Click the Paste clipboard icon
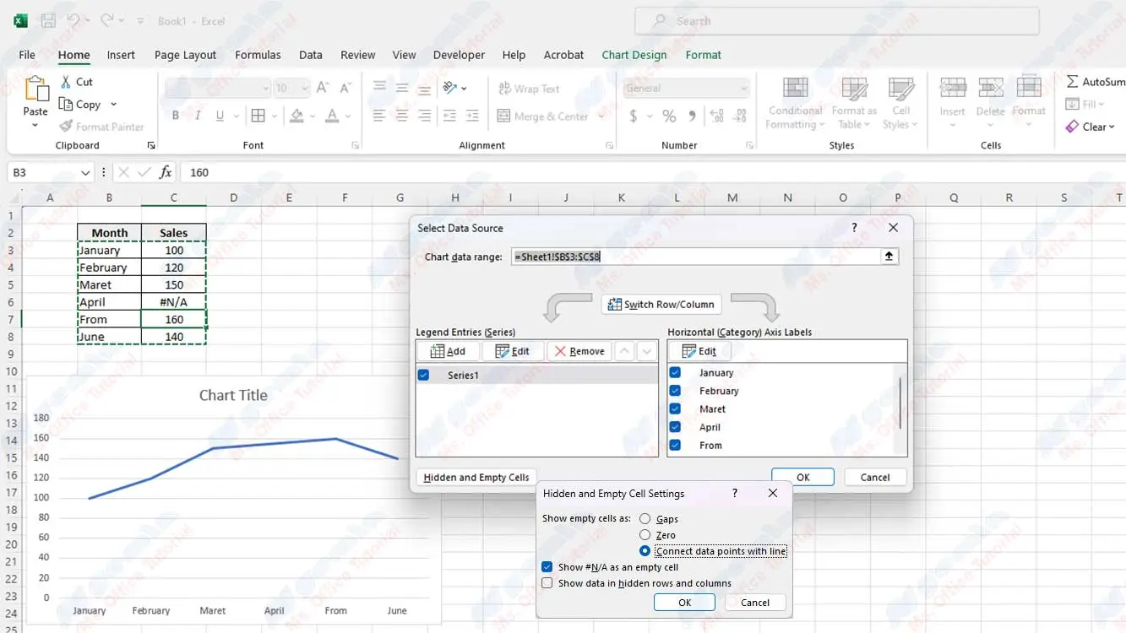 coord(35,90)
